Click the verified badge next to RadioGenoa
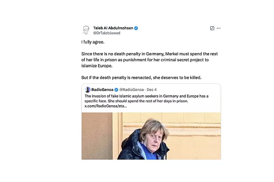Screen dimensions: 274x182 pos(116,90)
